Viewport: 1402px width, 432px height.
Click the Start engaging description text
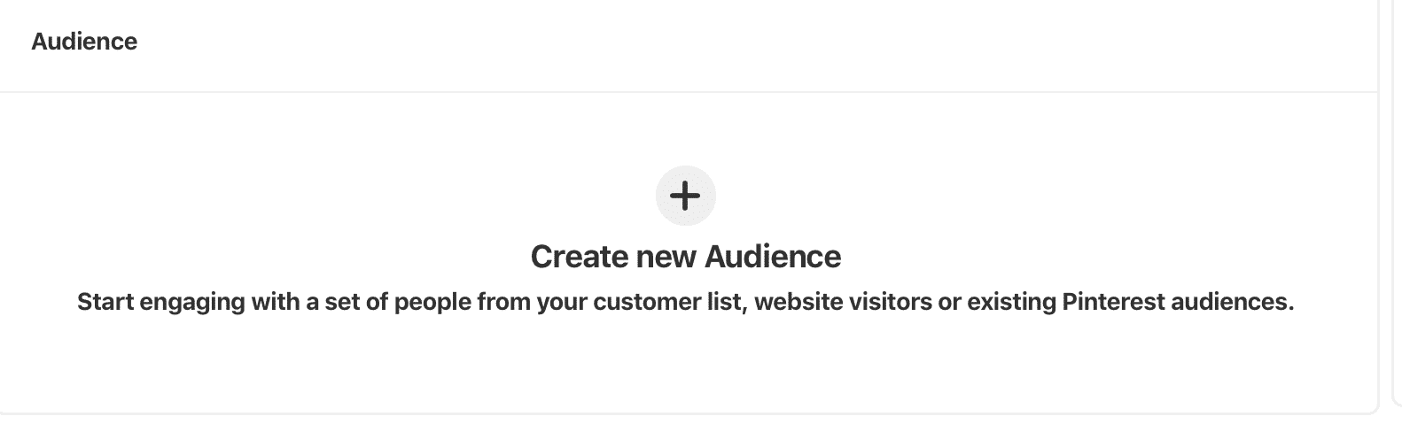[x=685, y=302]
